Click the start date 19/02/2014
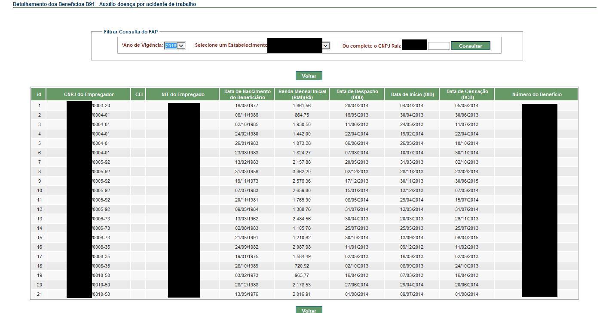The width and height of the screenshot is (609, 313). 412,134
